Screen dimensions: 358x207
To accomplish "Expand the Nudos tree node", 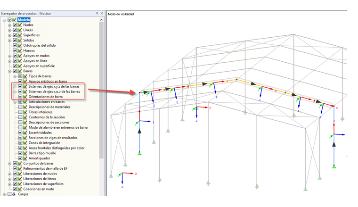I will [9, 25].
